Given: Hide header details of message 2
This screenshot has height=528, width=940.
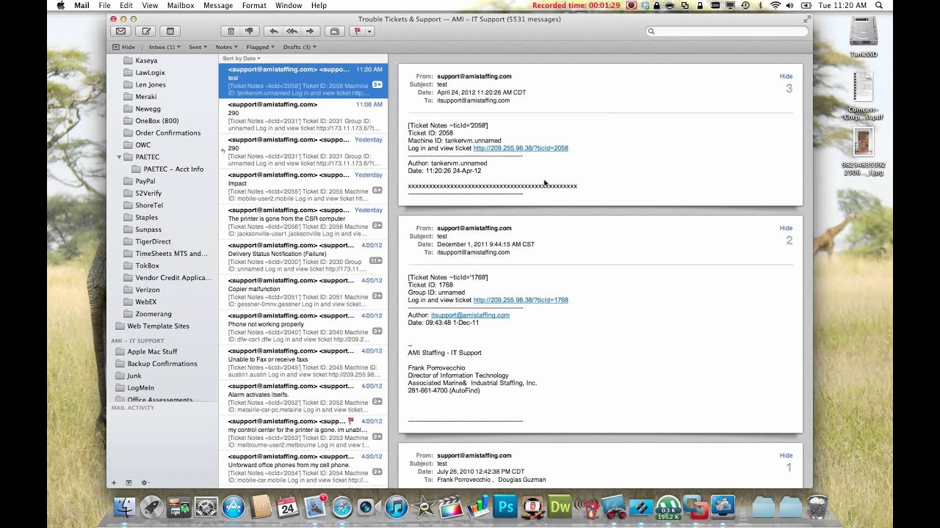Looking at the screenshot, I should (786, 228).
